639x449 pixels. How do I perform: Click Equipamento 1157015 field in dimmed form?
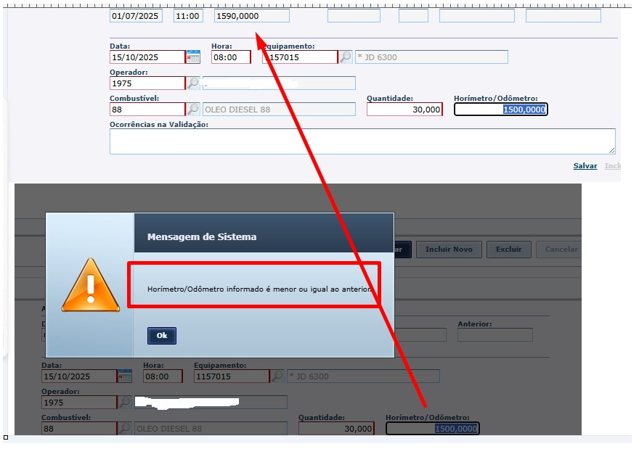[232, 376]
